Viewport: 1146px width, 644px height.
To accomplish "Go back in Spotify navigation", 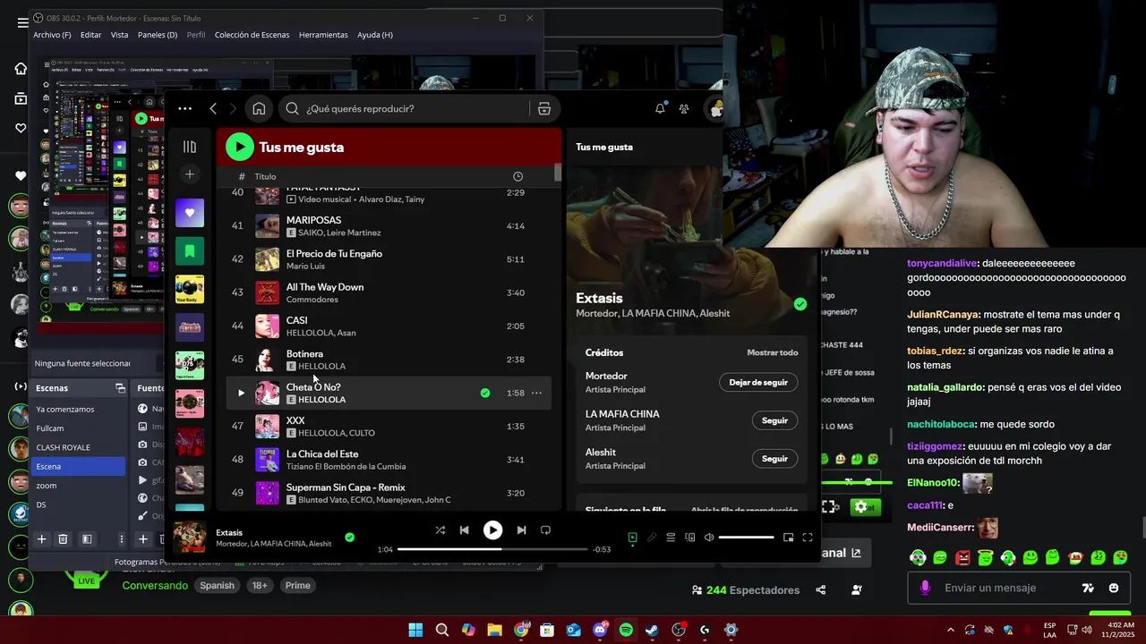I will (213, 108).
